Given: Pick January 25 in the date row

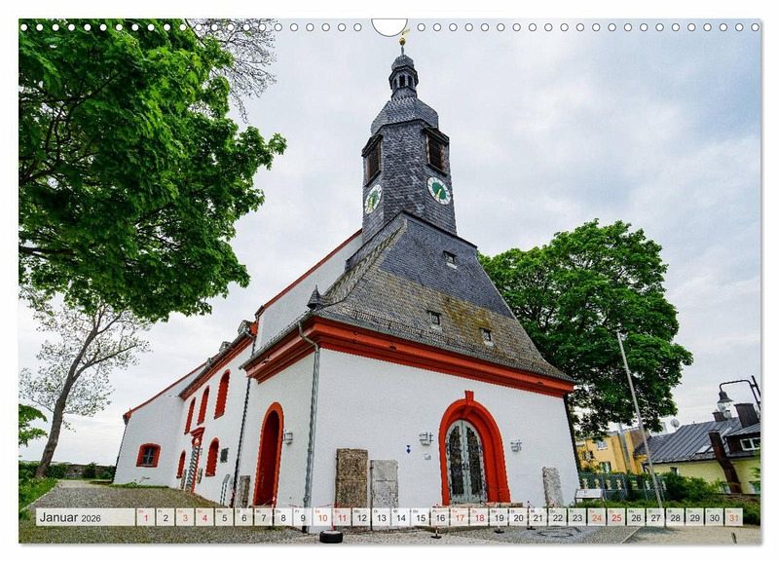Looking at the screenshot, I should (617, 517).
